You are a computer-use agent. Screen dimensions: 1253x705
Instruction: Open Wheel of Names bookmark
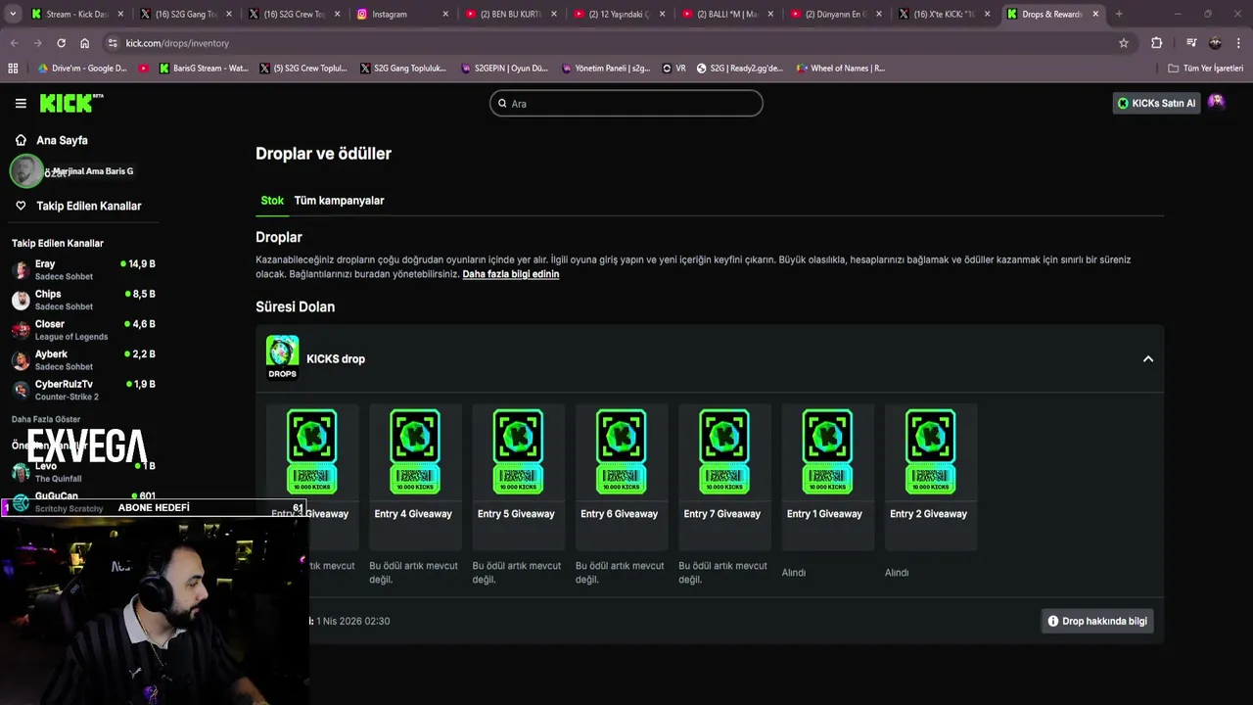840,69
